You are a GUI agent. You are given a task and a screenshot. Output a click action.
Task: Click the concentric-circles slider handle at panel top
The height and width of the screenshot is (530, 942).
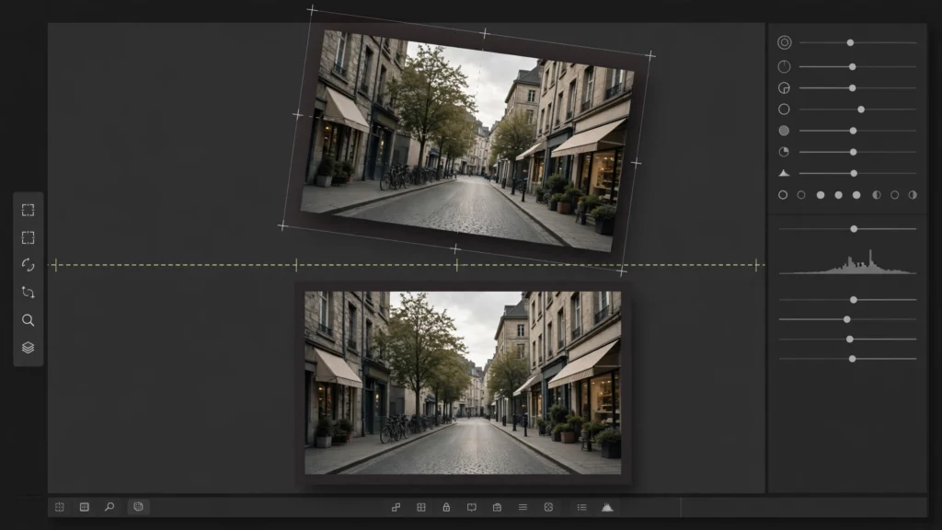[850, 42]
